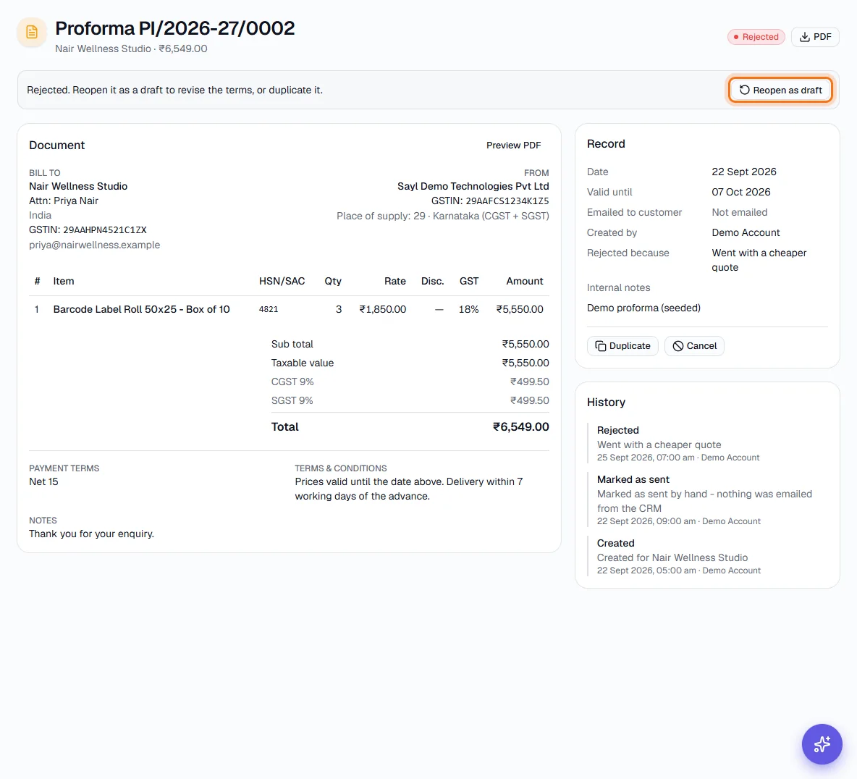Click the 18% GST value
Image resolution: width=857 pixels, height=779 pixels.
pyautogui.click(x=468, y=309)
